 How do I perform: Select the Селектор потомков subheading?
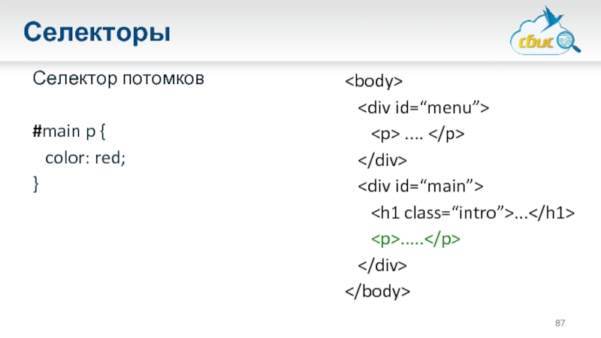pos(118,79)
